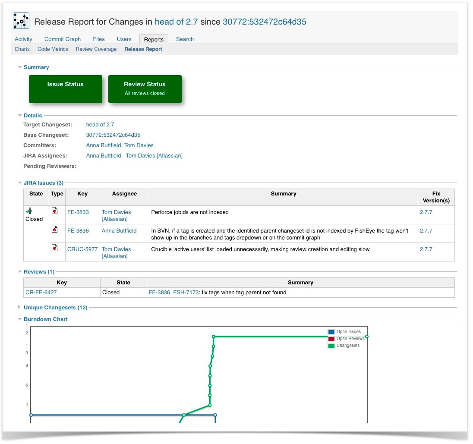This screenshot has width=473, height=444.
Task: Open 'head of 2.7' link in the title
Action: (x=176, y=22)
